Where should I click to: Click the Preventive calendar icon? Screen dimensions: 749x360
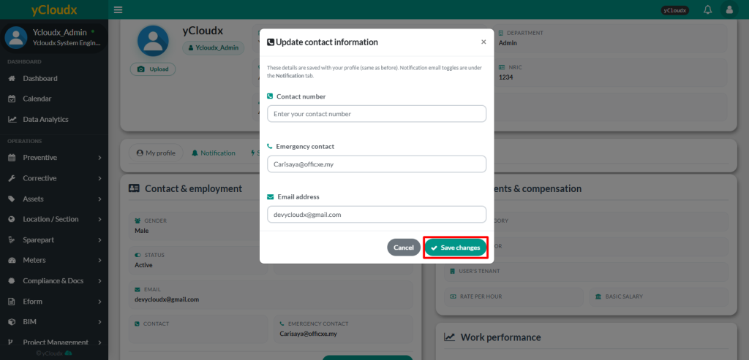(12, 157)
